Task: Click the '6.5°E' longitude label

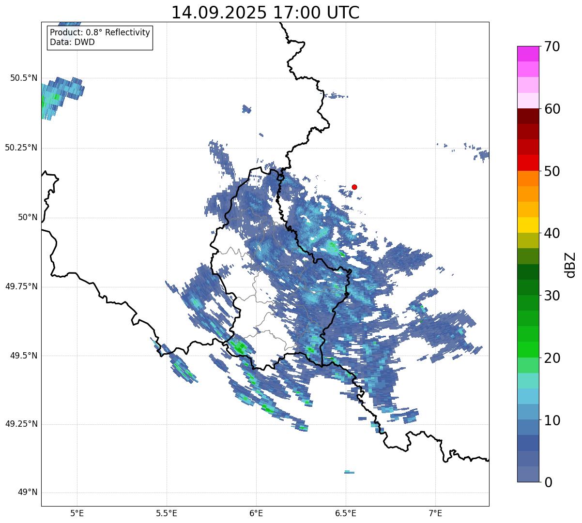Action: [346, 513]
